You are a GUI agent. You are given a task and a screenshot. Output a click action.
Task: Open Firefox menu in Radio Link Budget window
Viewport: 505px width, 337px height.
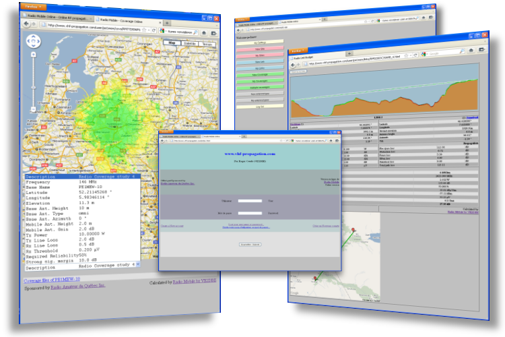[x=298, y=51]
